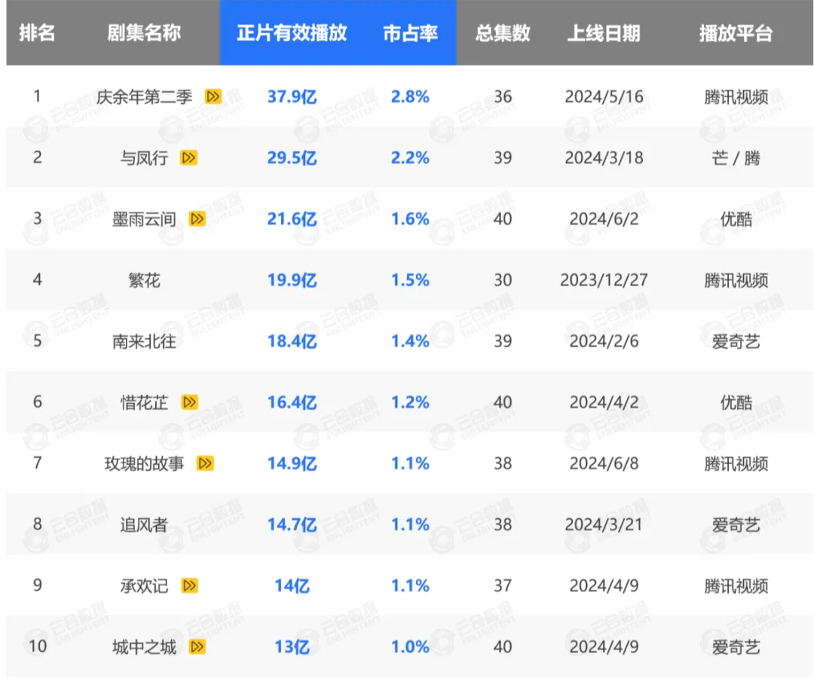Click the 剧集名称 column header
The image size is (814, 678).
tap(144, 33)
